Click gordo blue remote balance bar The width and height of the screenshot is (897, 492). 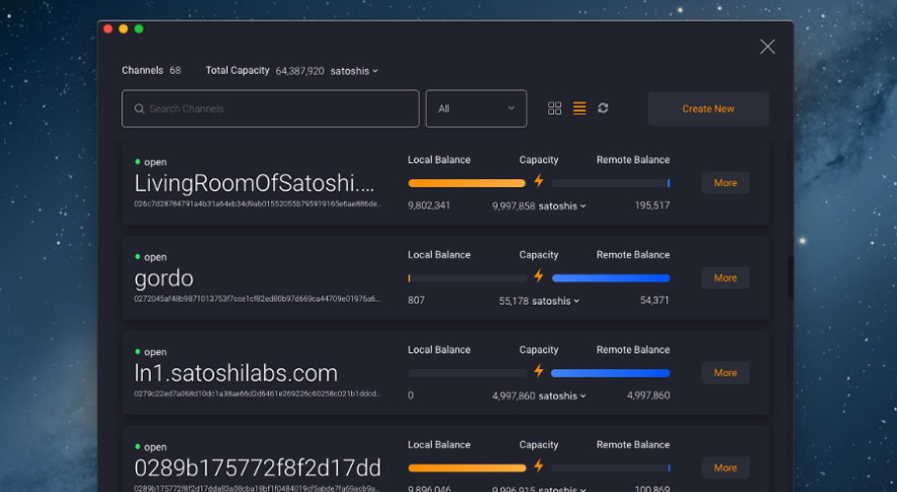pos(611,277)
